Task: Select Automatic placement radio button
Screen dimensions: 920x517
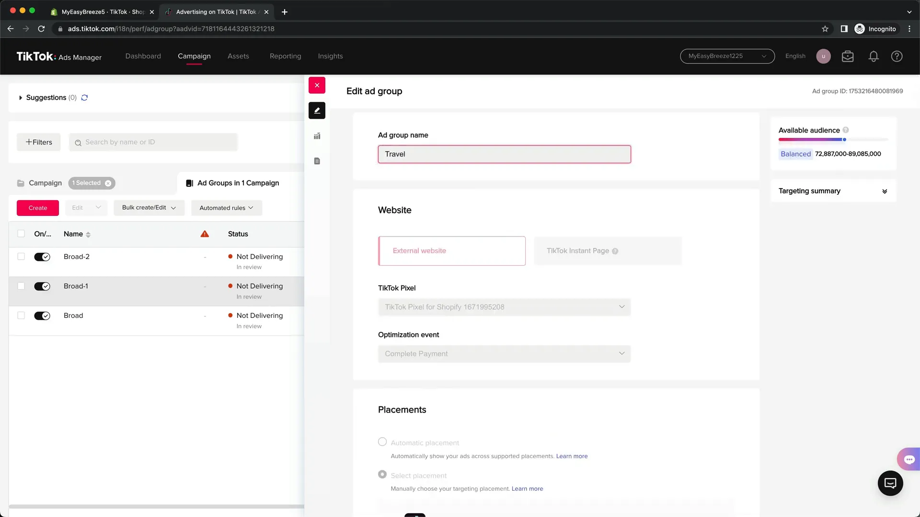Action: pyautogui.click(x=382, y=442)
